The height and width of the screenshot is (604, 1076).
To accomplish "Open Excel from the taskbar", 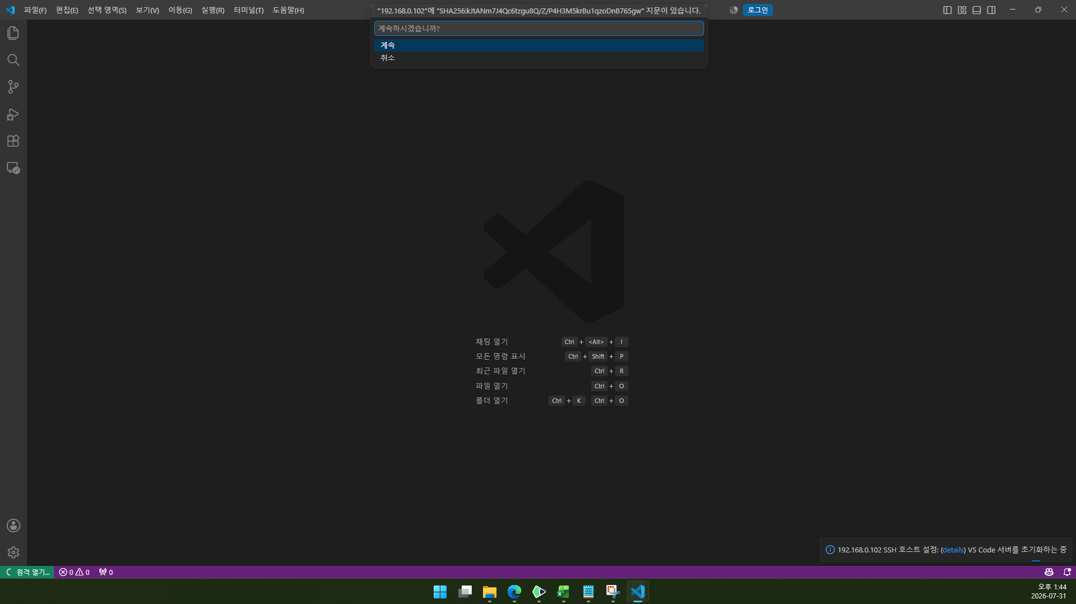I will click(564, 592).
